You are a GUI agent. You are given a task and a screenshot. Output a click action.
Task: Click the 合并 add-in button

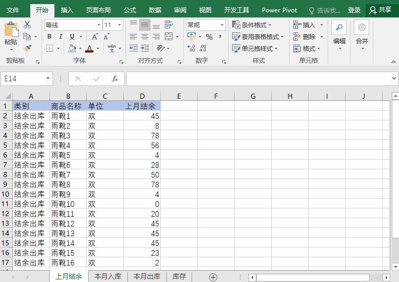coord(362,27)
